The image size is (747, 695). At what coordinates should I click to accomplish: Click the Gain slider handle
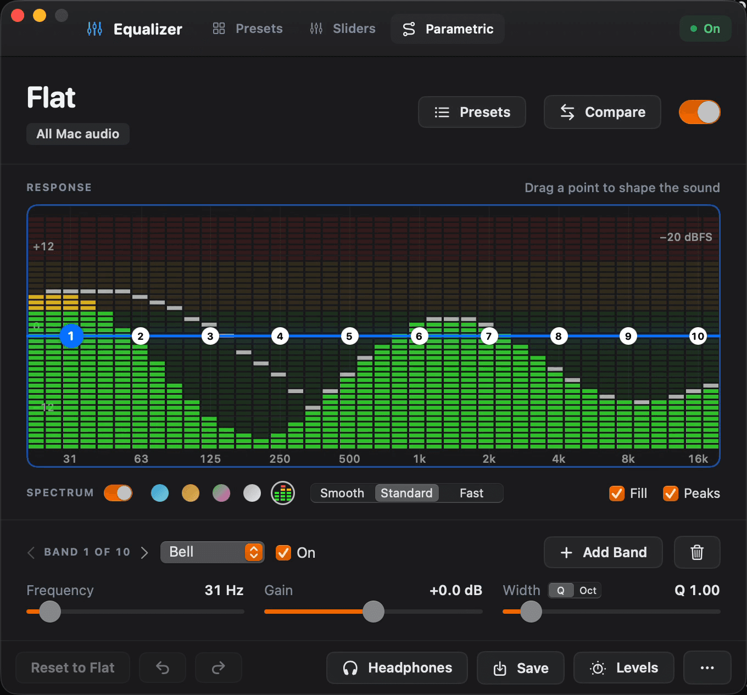pyautogui.click(x=374, y=612)
